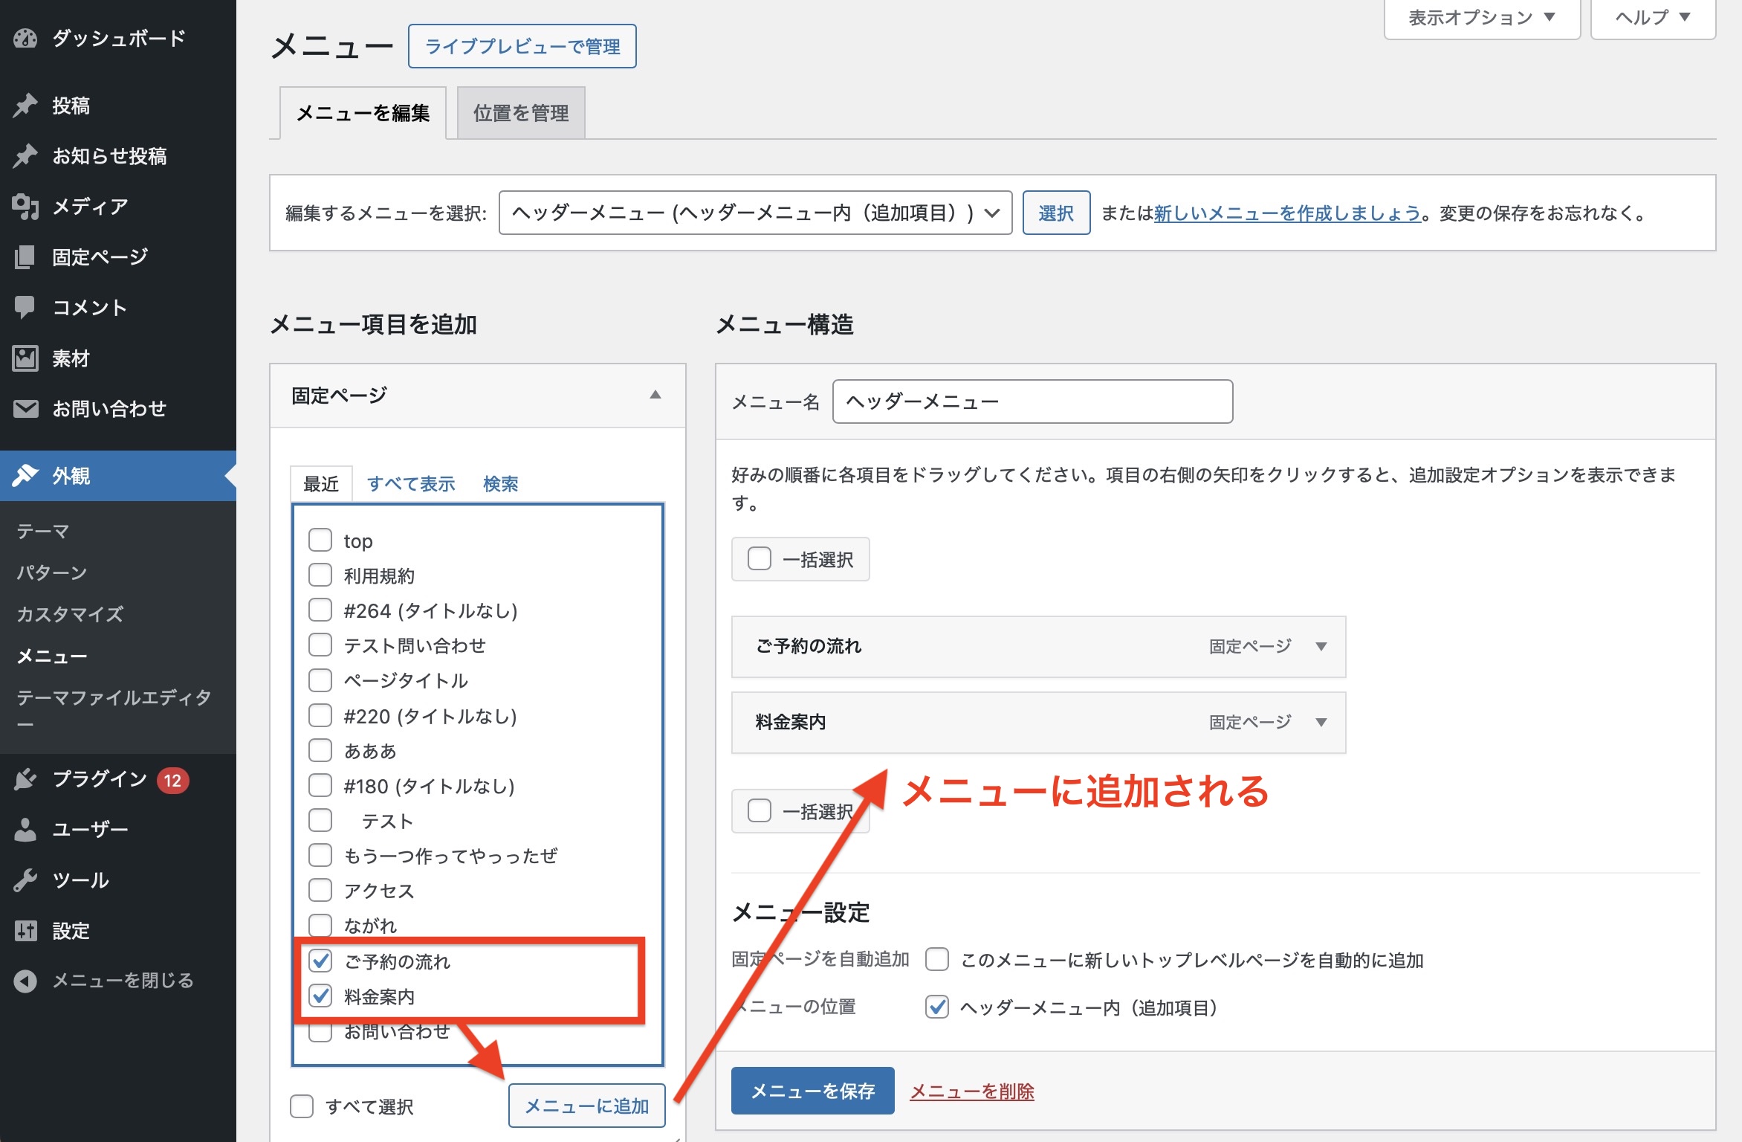This screenshot has height=1142, width=1742.
Task: Click the メニューを削除 link
Action: [x=971, y=1091]
